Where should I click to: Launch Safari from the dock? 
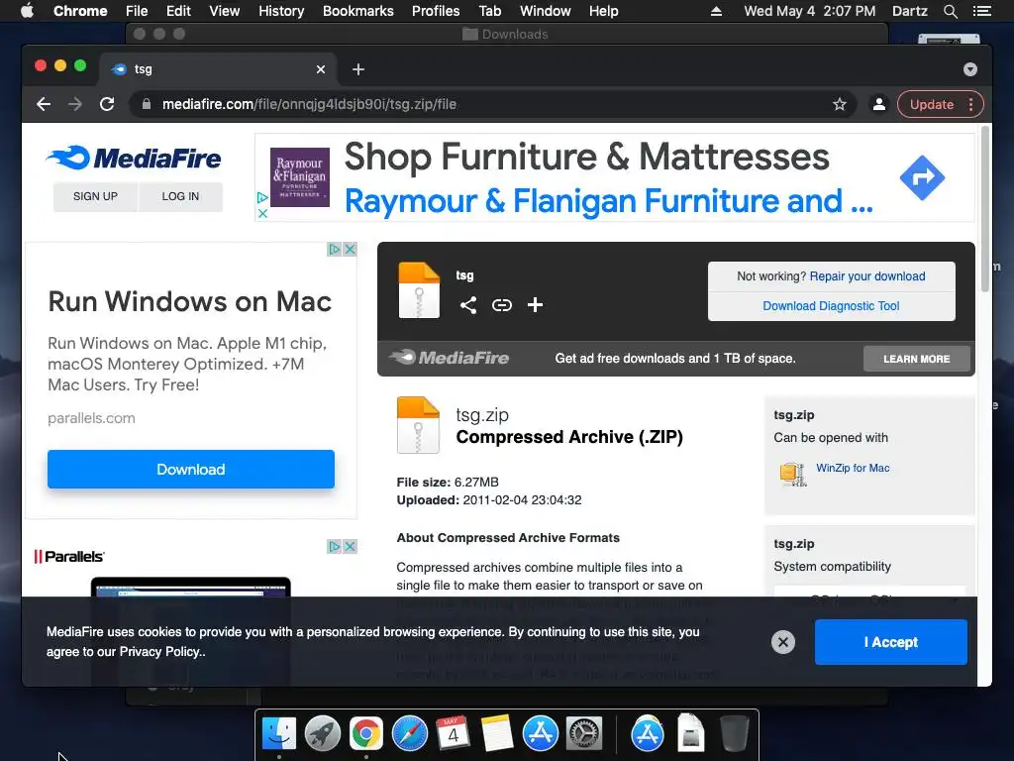(x=409, y=734)
